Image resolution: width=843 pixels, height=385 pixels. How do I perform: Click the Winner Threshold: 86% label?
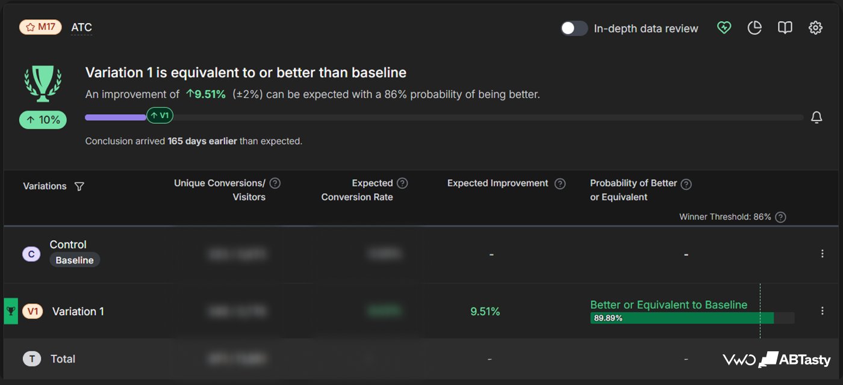coord(725,217)
